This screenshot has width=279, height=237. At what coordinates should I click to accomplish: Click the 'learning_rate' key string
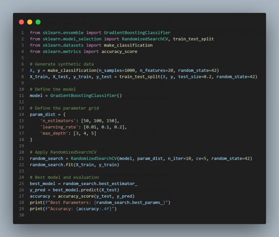59,127
